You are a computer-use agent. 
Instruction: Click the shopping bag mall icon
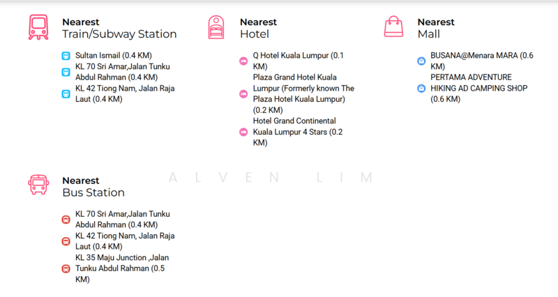(394, 27)
